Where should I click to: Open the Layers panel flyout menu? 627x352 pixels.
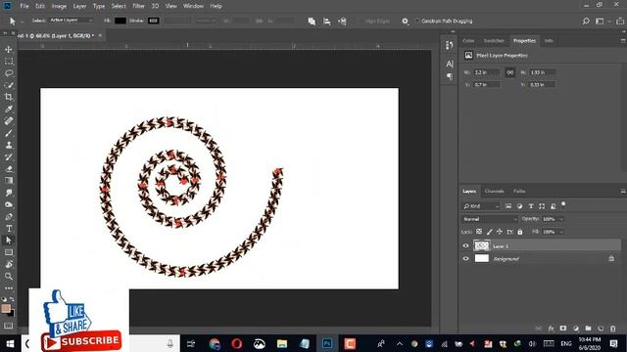pos(623,192)
